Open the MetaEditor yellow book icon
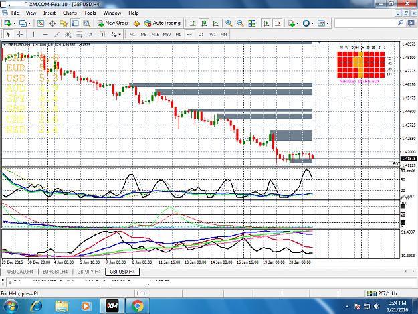Viewport: 418px width, 314px height. 136,23
